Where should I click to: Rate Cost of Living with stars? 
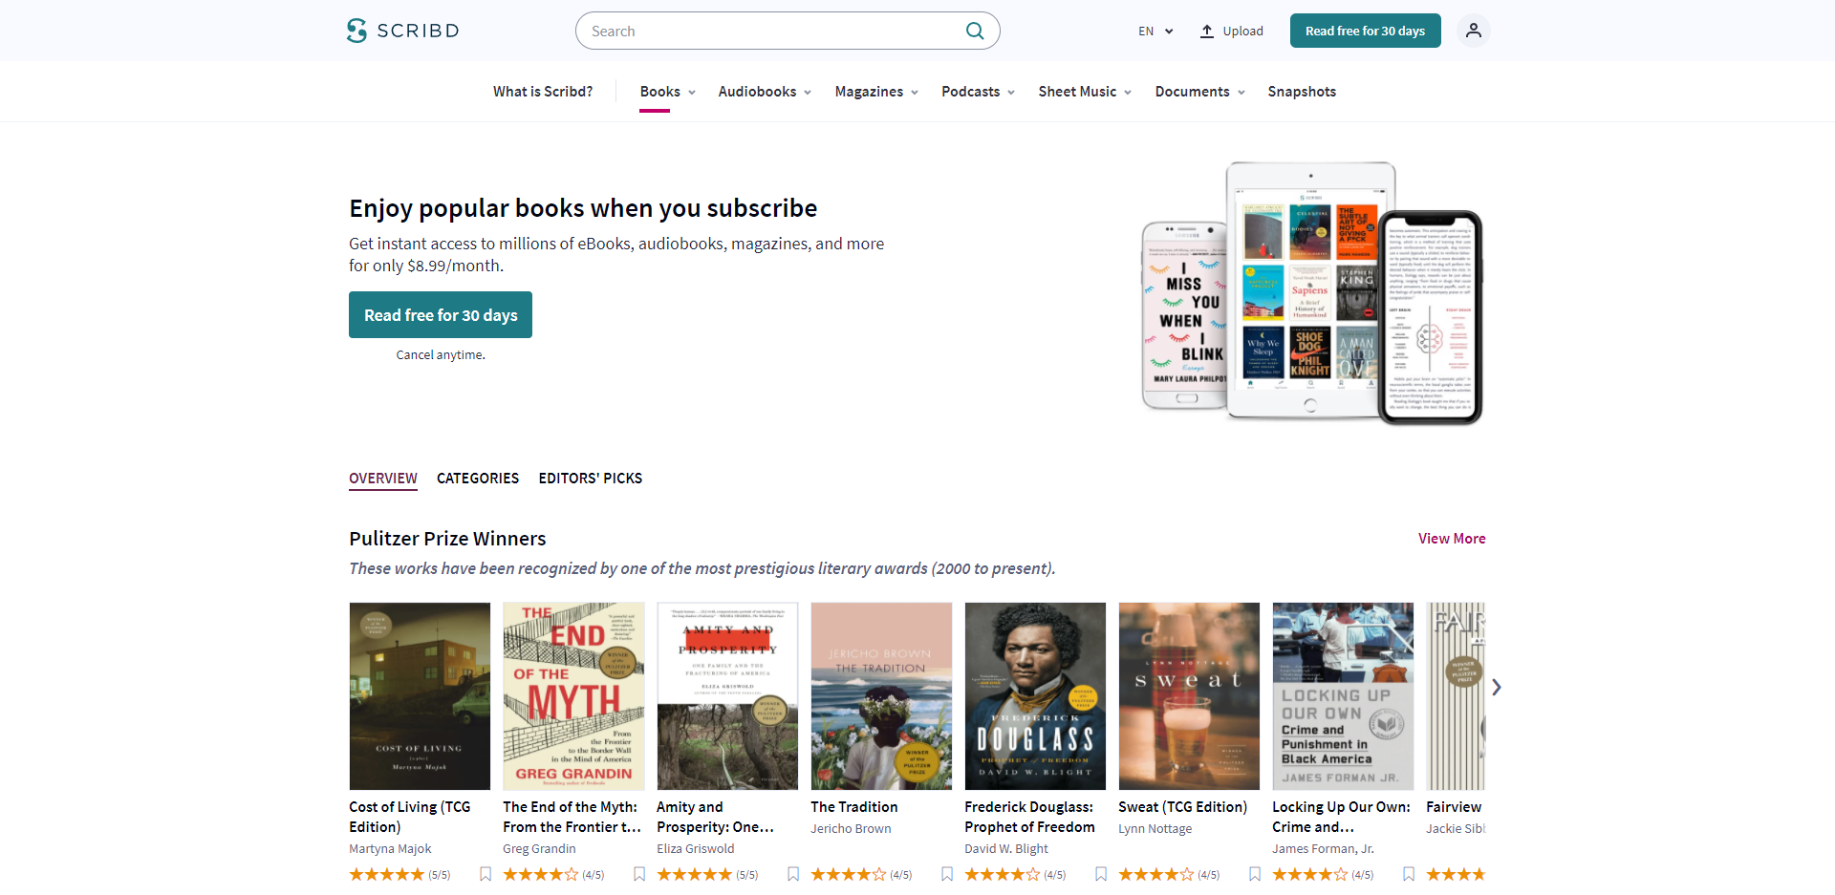pyautogui.click(x=386, y=874)
